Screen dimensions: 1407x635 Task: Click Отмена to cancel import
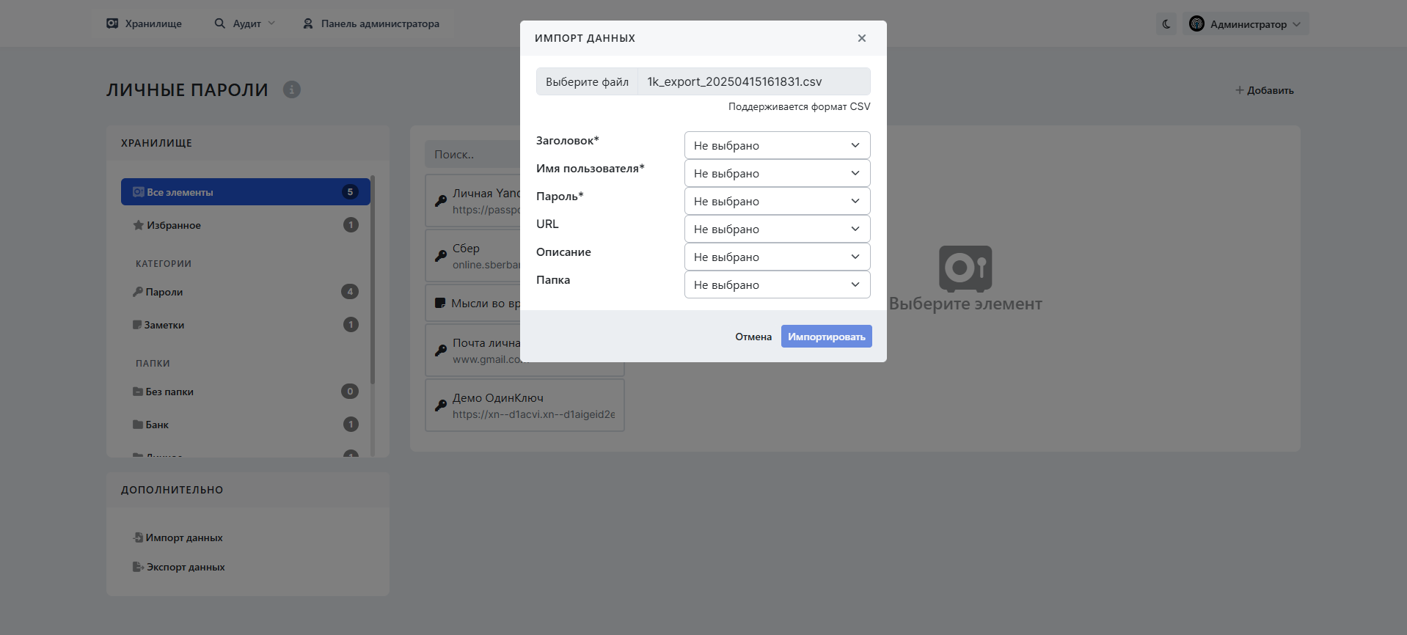click(x=753, y=337)
